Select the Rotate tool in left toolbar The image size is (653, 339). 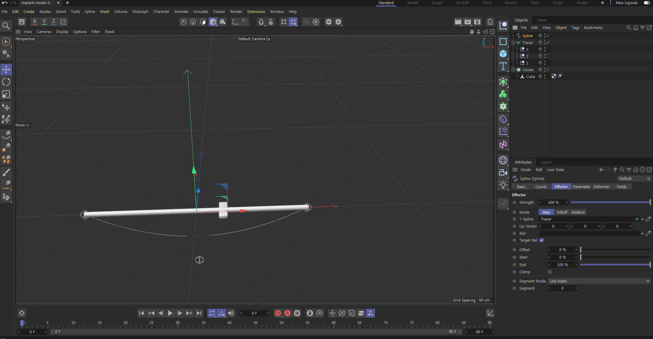(6, 82)
